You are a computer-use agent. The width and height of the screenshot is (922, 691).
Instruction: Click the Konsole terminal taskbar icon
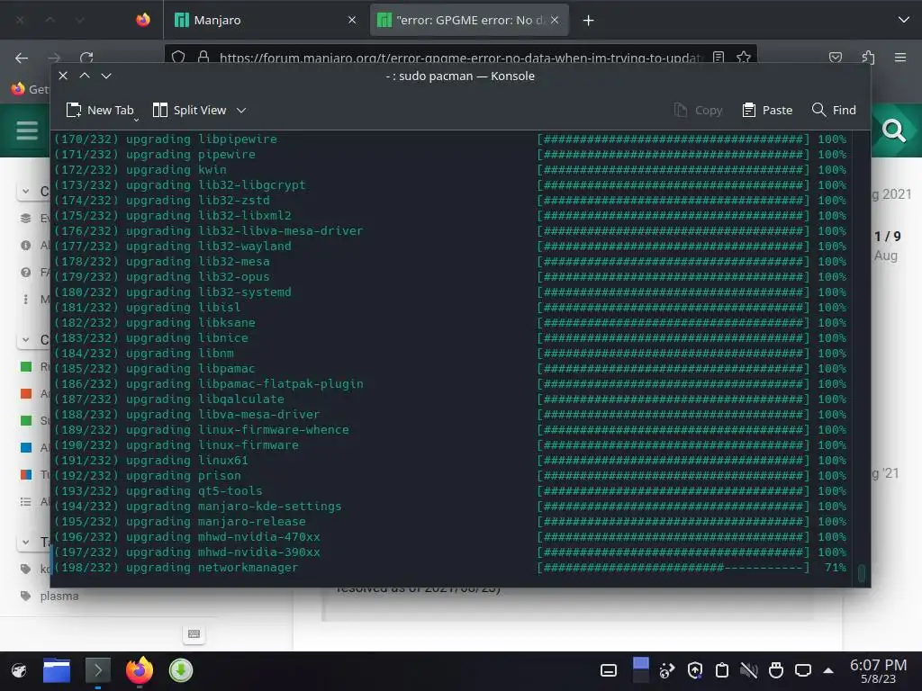97,670
